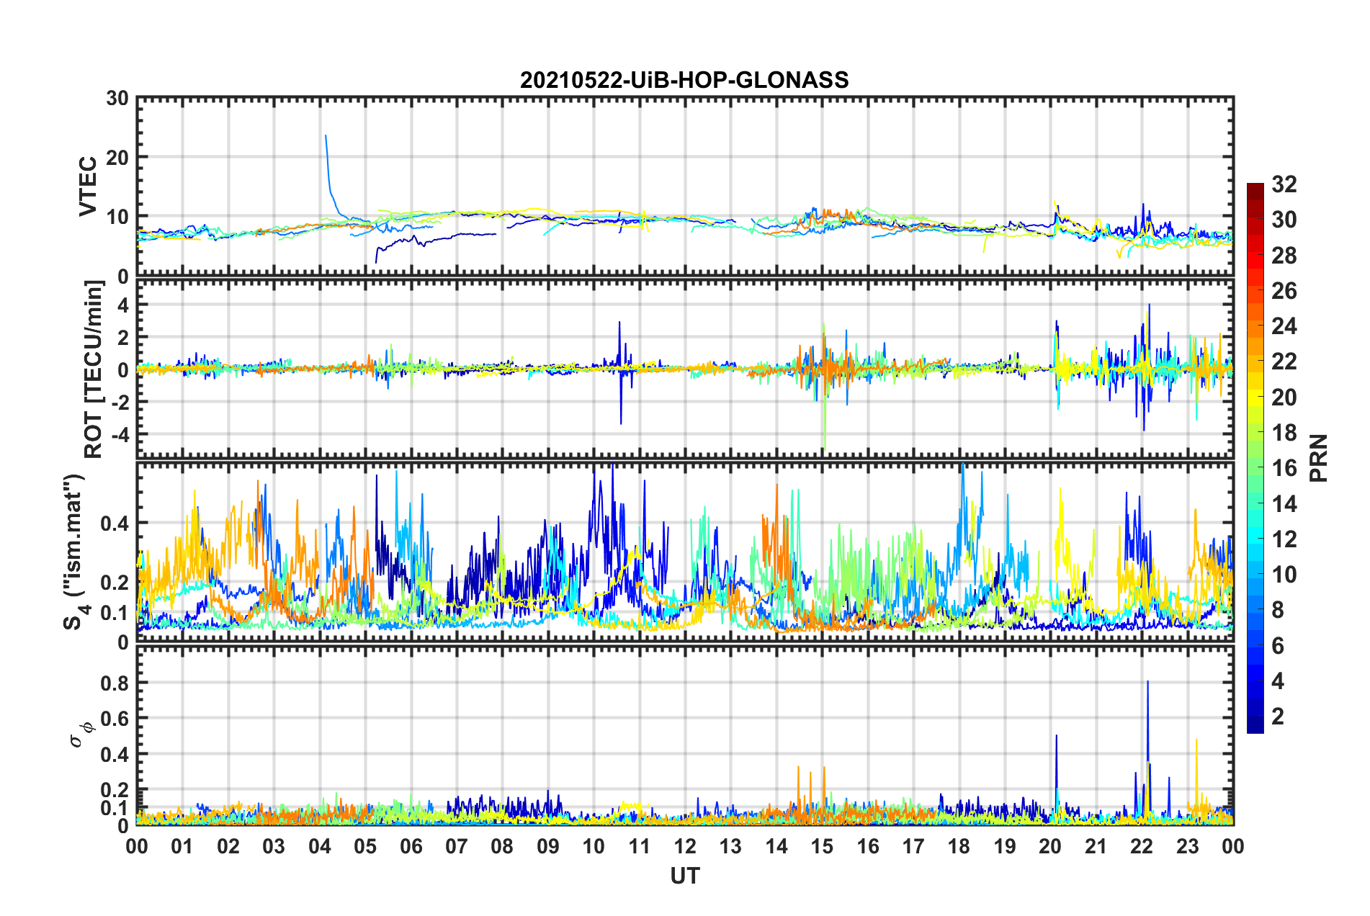Click the "PRN" colorbar label
The height and width of the screenshot is (916, 1370).
(1319, 458)
